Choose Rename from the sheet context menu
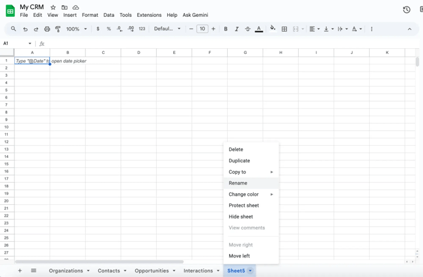 (x=251, y=183)
